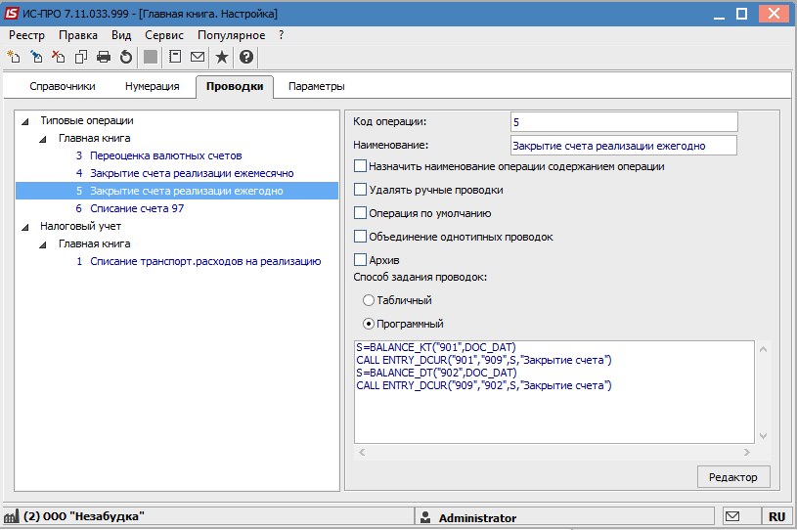Select the 'Программный' radio button
The height and width of the screenshot is (530, 797).
[369, 324]
